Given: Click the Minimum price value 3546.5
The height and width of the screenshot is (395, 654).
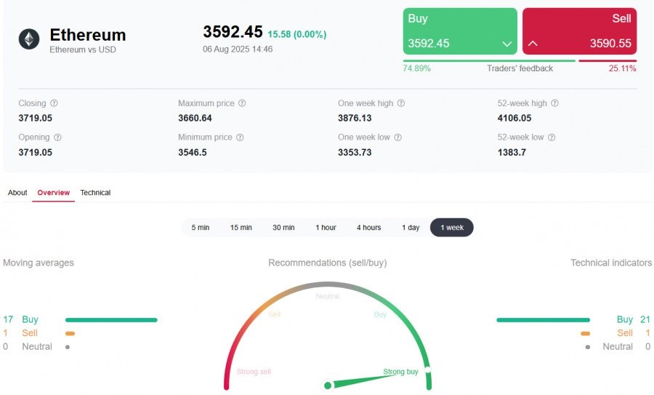Looking at the screenshot, I should [193, 153].
